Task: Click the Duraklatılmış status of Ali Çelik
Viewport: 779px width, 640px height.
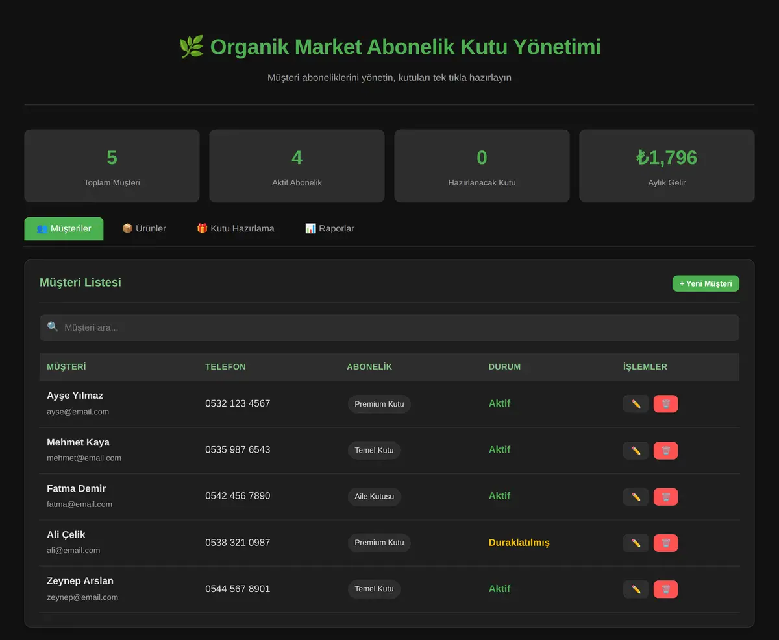Action: [x=519, y=543]
